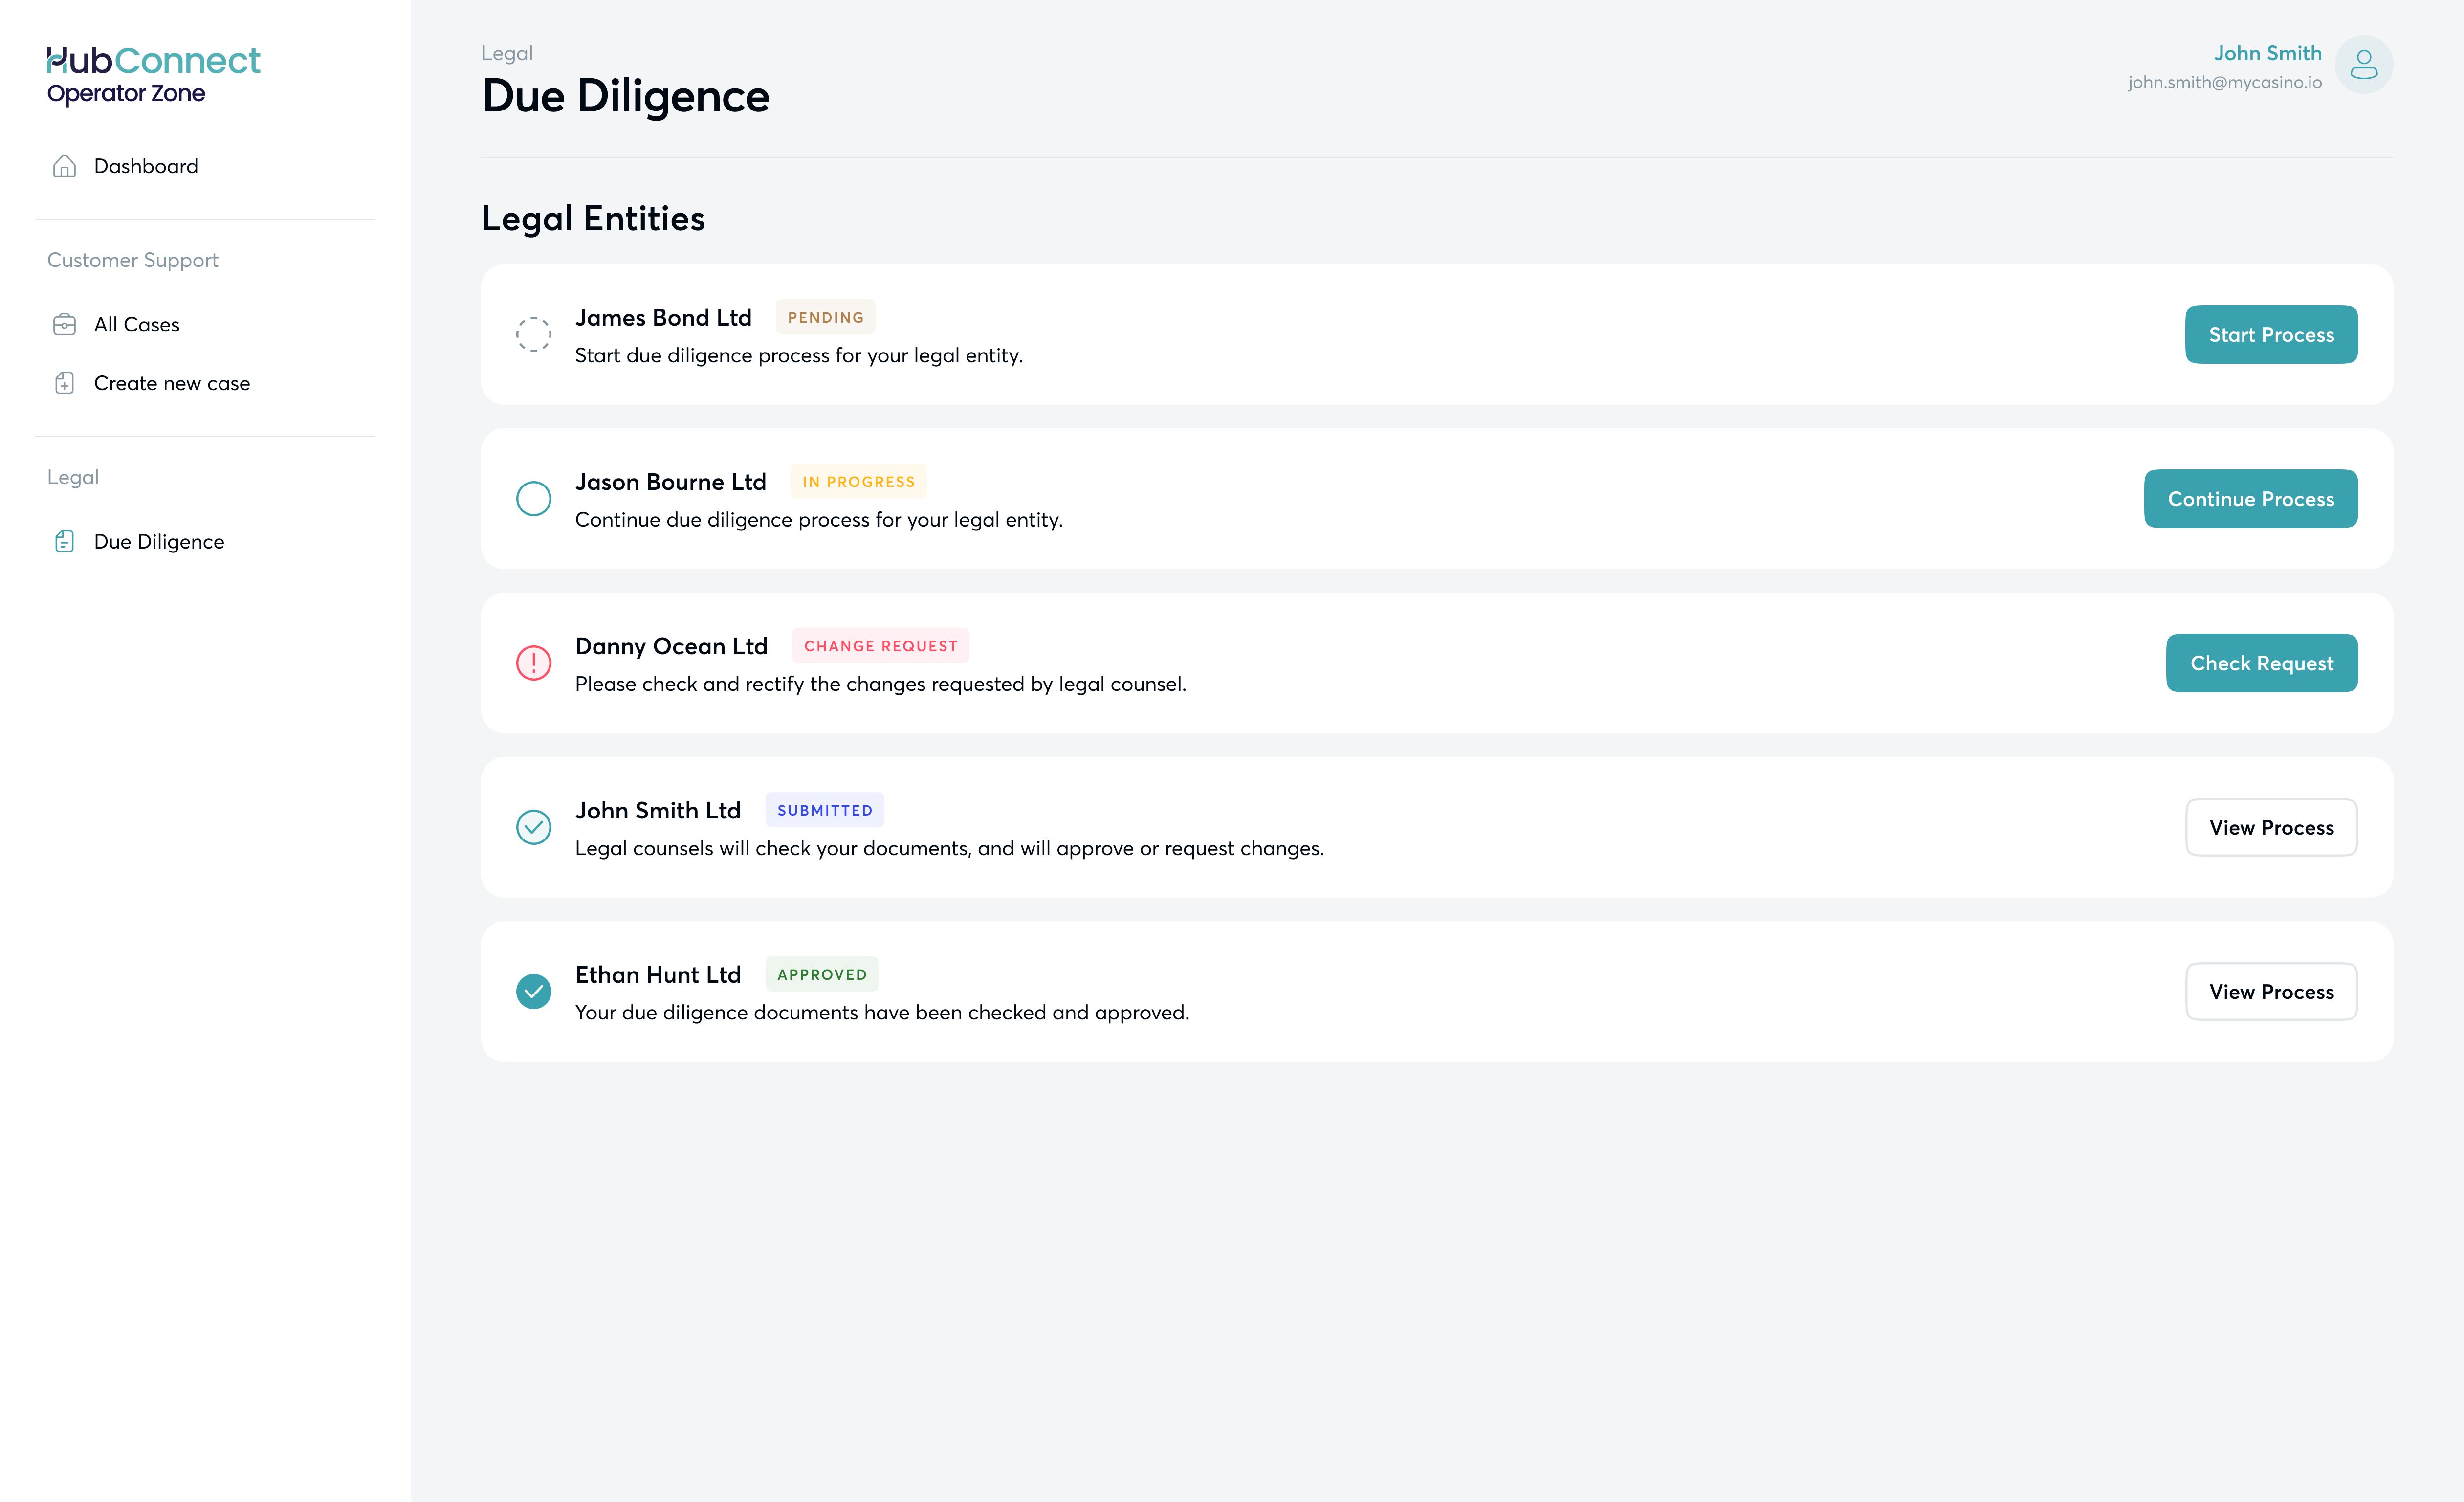Open the Dashboard menu item
This screenshot has width=2464, height=1502.
(x=146, y=166)
